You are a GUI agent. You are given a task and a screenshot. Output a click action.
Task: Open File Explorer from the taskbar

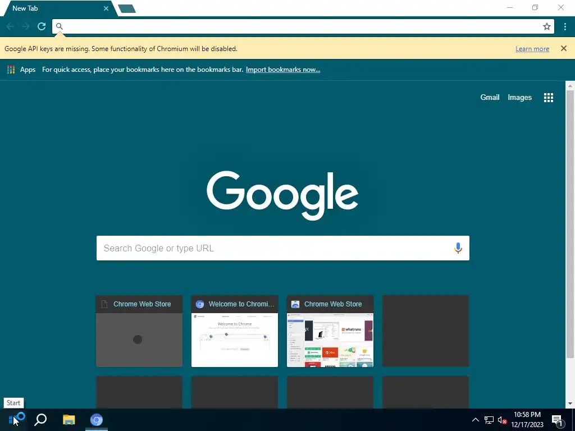pyautogui.click(x=69, y=420)
